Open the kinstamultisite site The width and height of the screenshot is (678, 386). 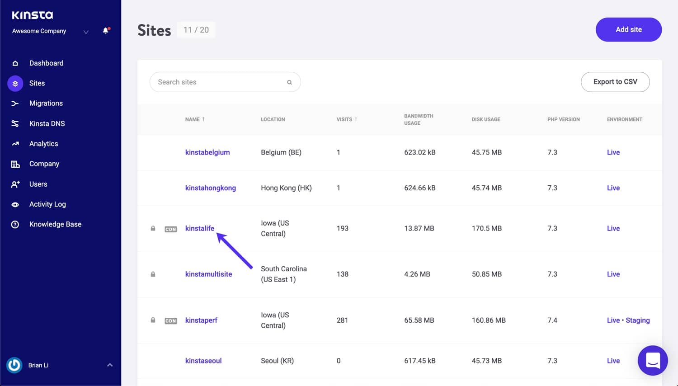208,274
